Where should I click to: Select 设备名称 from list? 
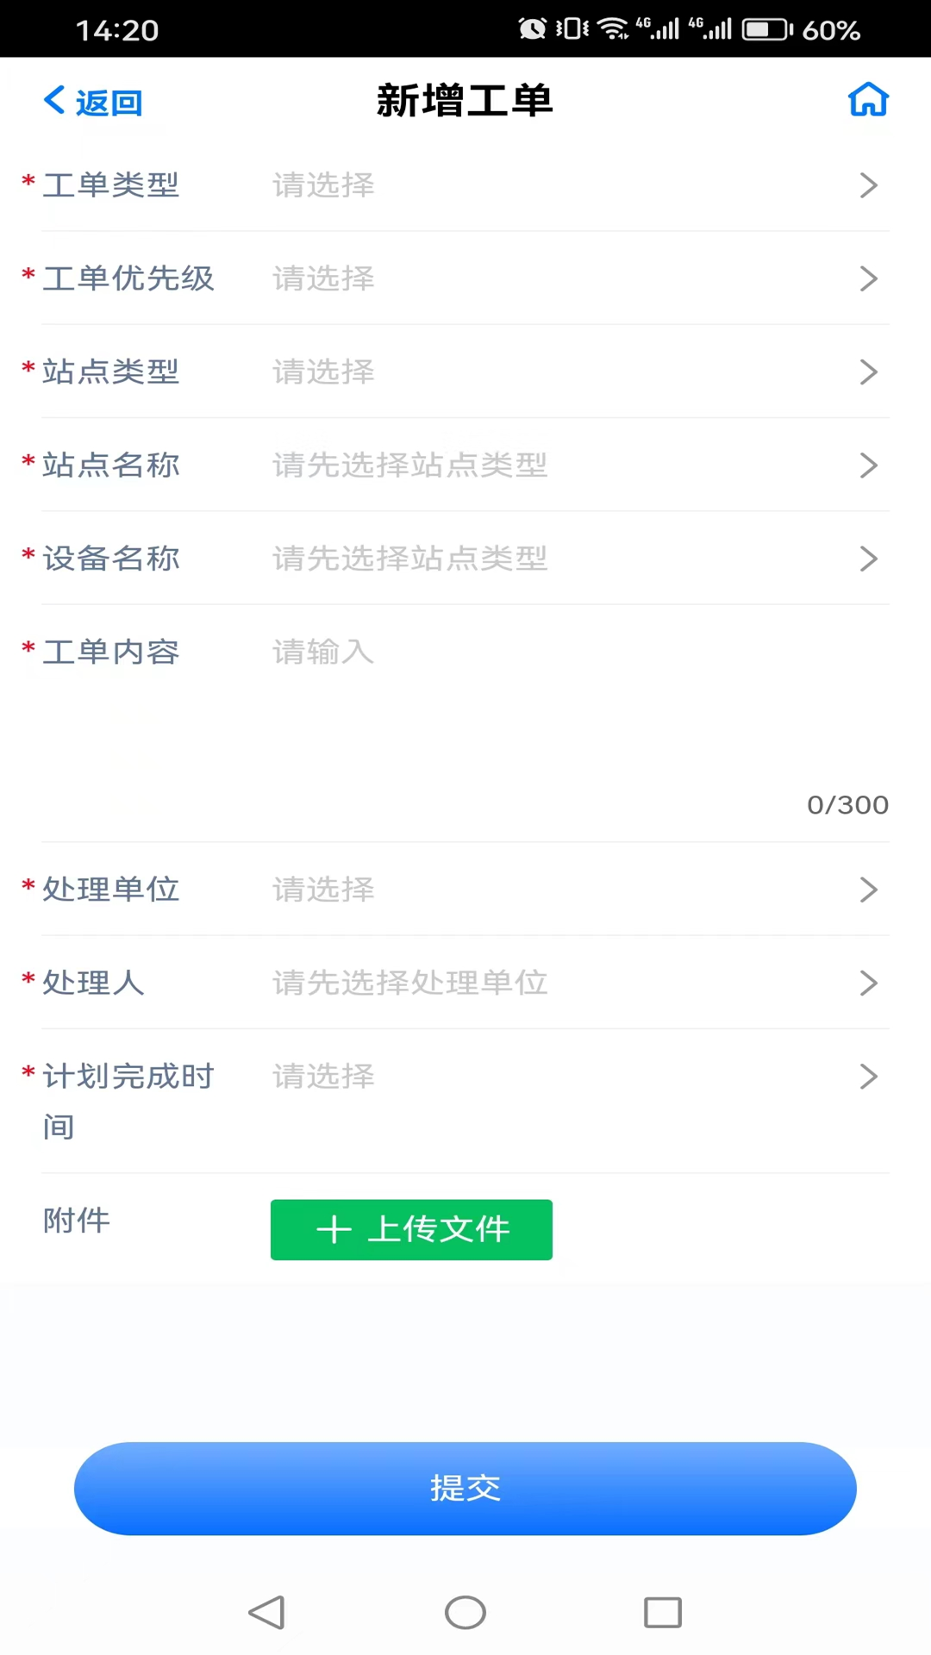[x=569, y=559]
